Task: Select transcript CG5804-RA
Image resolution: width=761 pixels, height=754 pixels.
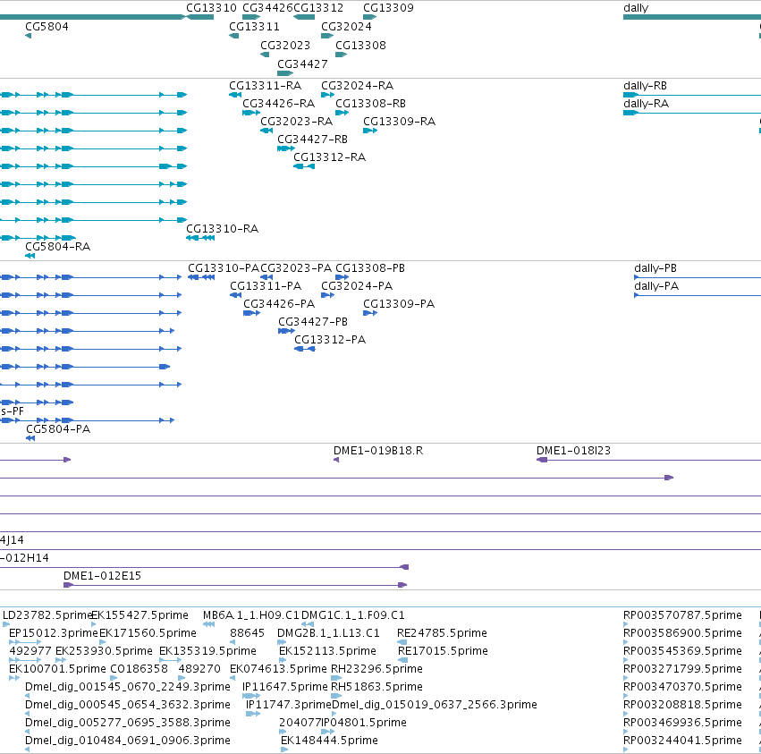Action: click(58, 247)
